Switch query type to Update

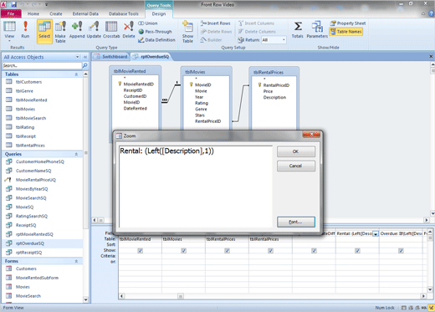[x=94, y=30]
